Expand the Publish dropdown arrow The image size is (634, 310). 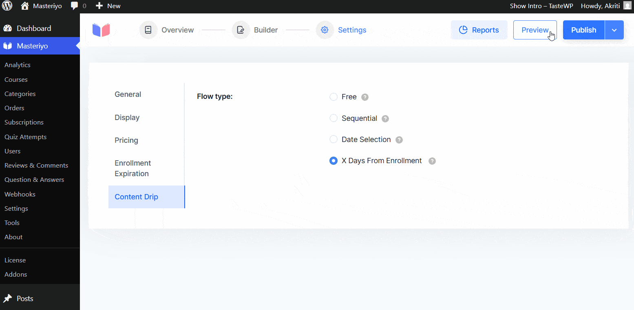click(614, 30)
